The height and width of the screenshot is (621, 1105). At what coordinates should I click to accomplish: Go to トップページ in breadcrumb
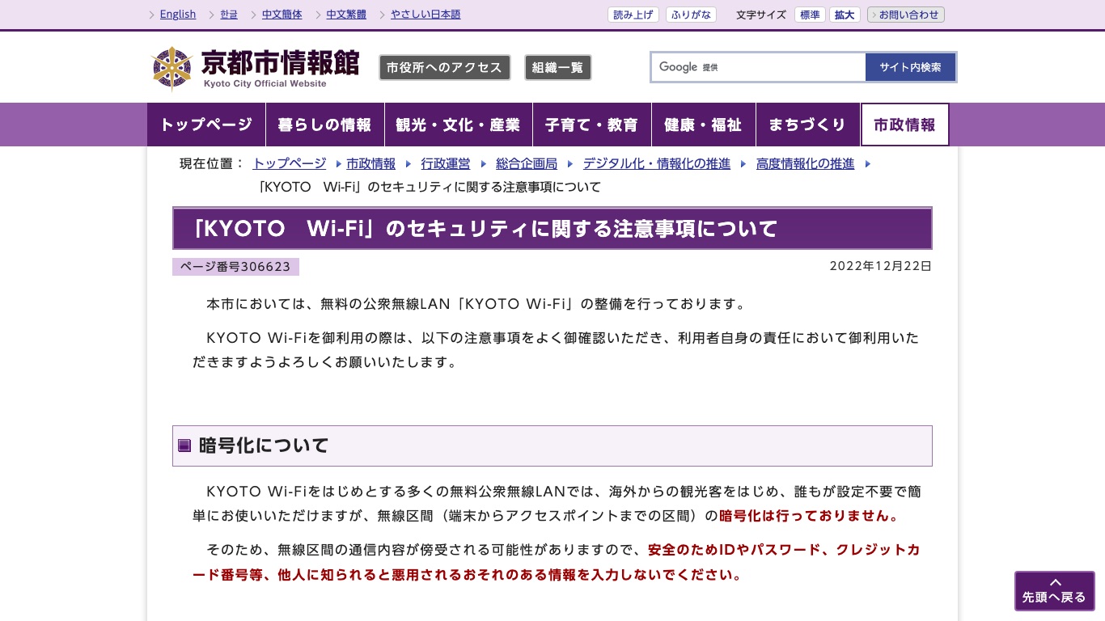click(x=290, y=163)
